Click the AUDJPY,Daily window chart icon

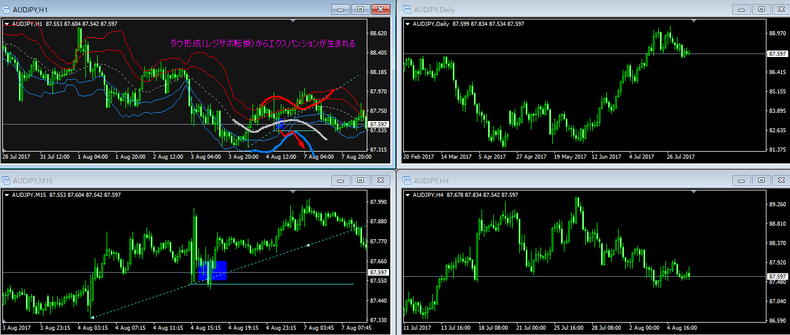coord(407,9)
